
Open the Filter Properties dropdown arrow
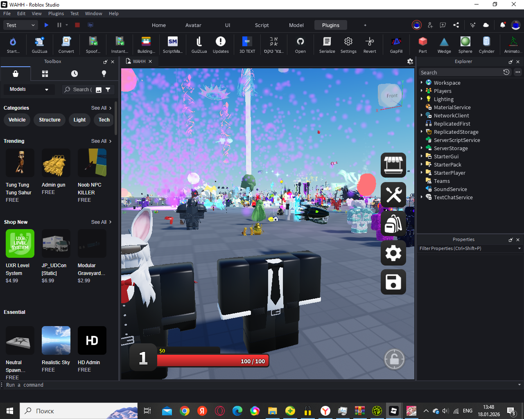519,248
